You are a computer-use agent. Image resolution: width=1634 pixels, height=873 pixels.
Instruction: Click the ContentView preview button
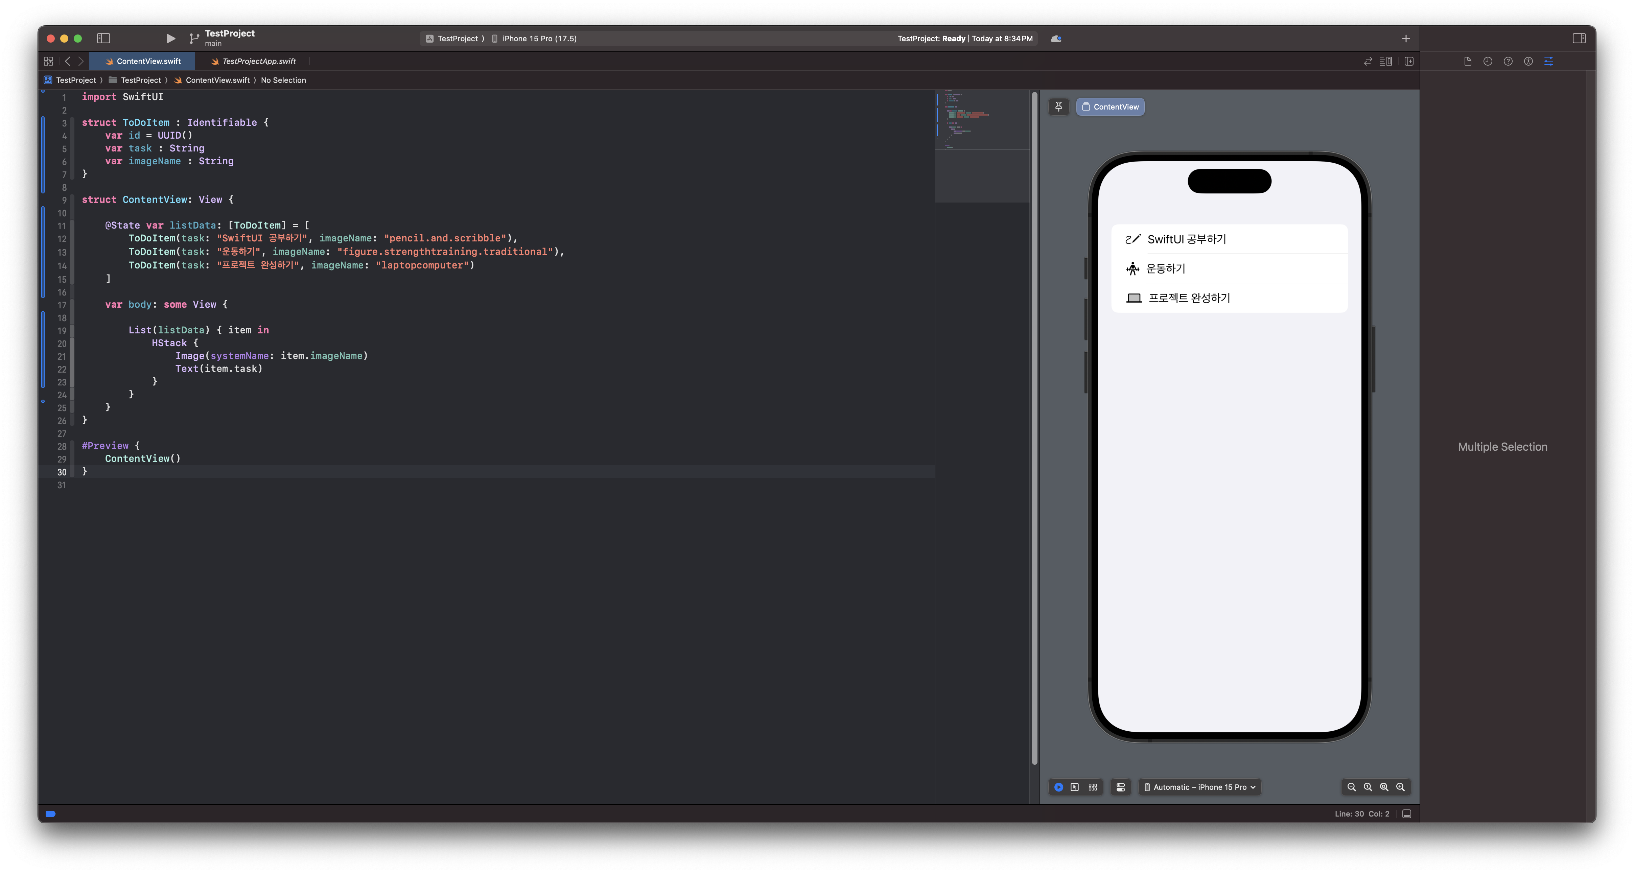pyautogui.click(x=1110, y=107)
